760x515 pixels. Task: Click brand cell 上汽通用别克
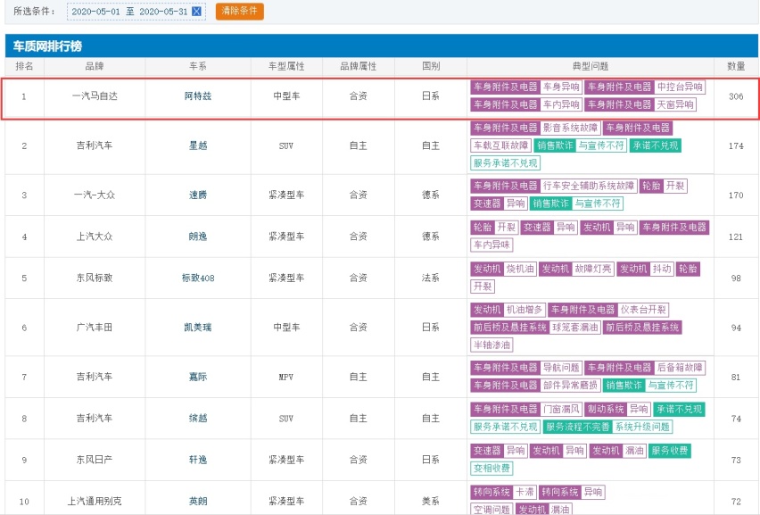pyautogui.click(x=94, y=501)
